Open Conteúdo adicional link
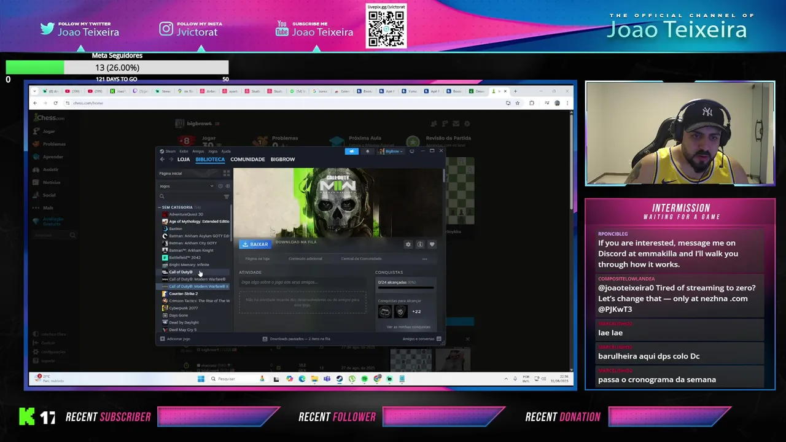 [x=305, y=258]
